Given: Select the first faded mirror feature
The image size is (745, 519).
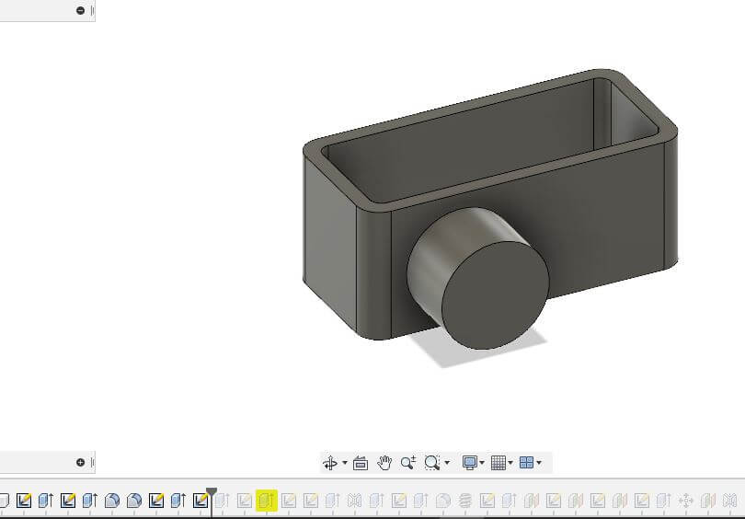Looking at the screenshot, I should click(354, 501).
